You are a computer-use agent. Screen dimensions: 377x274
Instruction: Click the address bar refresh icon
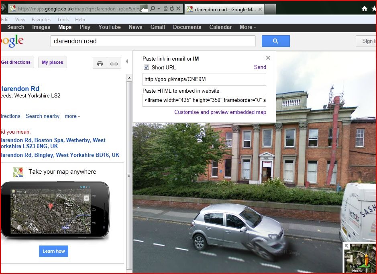click(x=172, y=9)
